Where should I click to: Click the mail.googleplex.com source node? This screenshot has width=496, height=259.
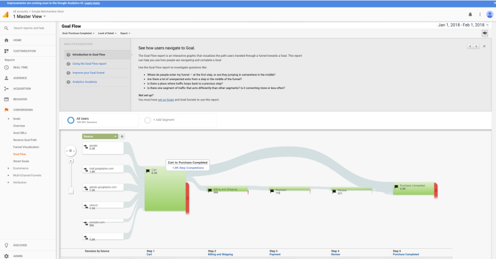click(103, 169)
